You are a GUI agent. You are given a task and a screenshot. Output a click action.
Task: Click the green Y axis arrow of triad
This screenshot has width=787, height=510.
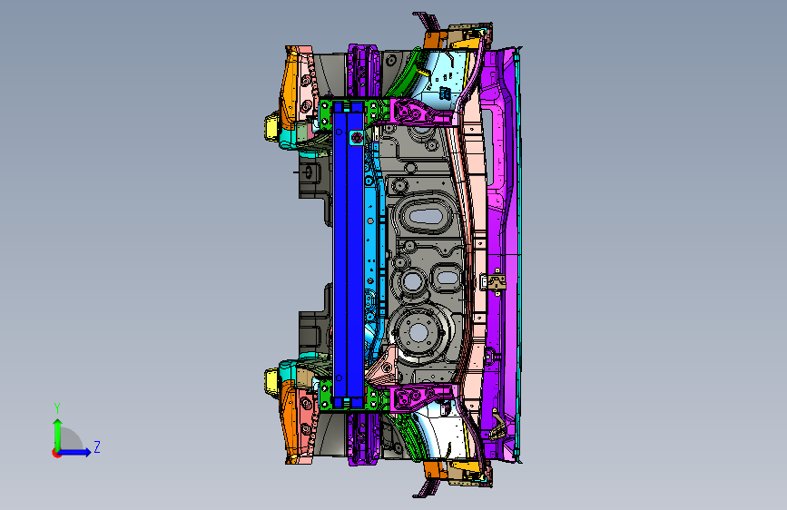(x=58, y=434)
